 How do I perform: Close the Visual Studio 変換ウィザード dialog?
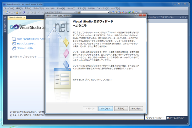(x=142, y=15)
